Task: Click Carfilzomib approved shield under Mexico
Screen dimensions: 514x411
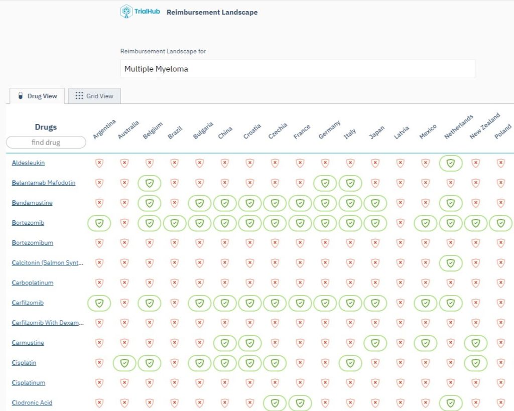Action: point(425,303)
